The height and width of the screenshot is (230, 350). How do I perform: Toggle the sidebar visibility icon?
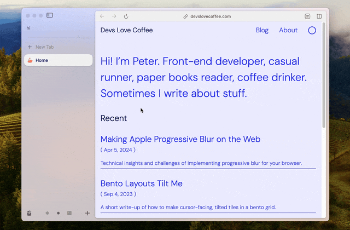tap(50, 15)
